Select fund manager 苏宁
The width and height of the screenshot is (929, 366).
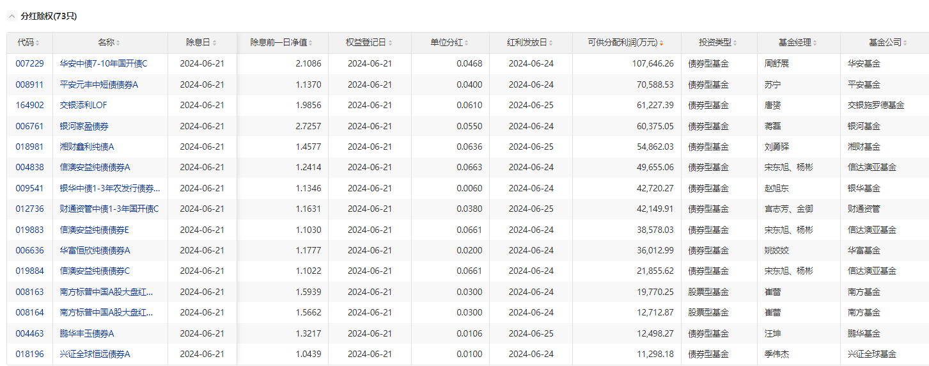click(773, 84)
